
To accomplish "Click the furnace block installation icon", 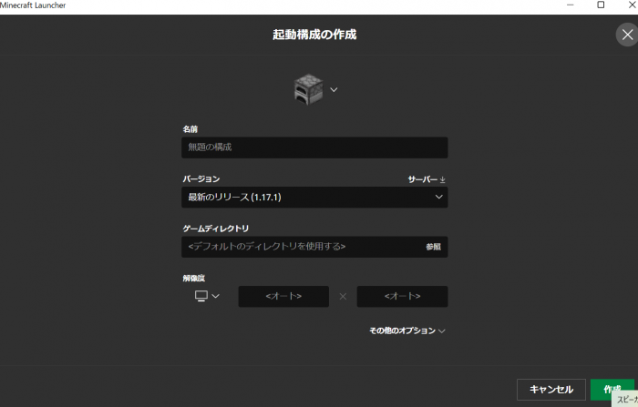I will click(x=309, y=89).
